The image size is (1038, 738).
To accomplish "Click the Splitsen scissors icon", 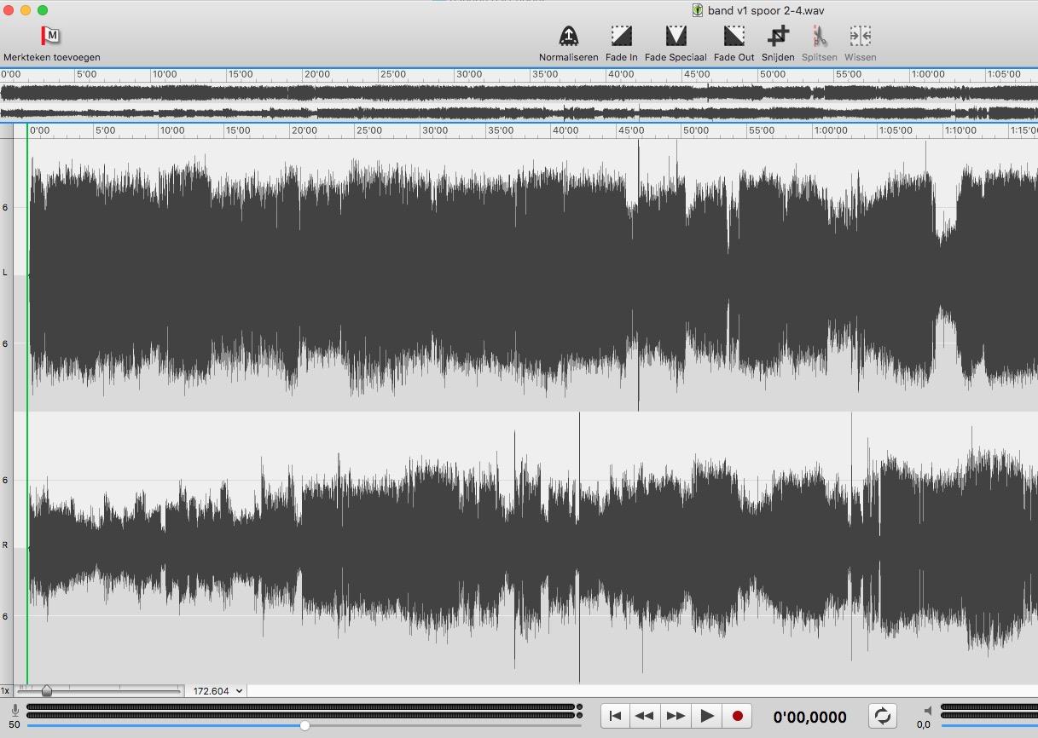I will pyautogui.click(x=820, y=37).
